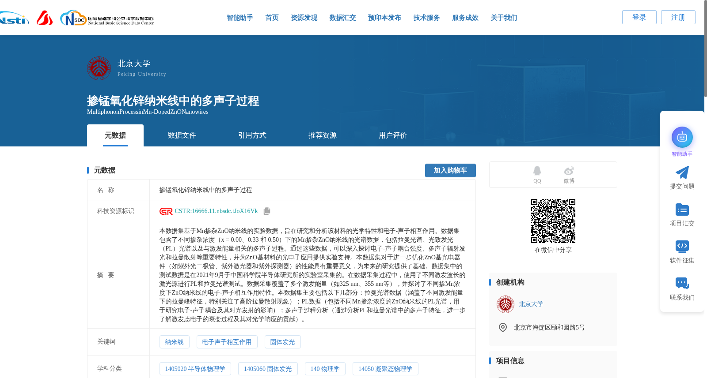Open the 项目汇交 list icon

pyautogui.click(x=682, y=210)
